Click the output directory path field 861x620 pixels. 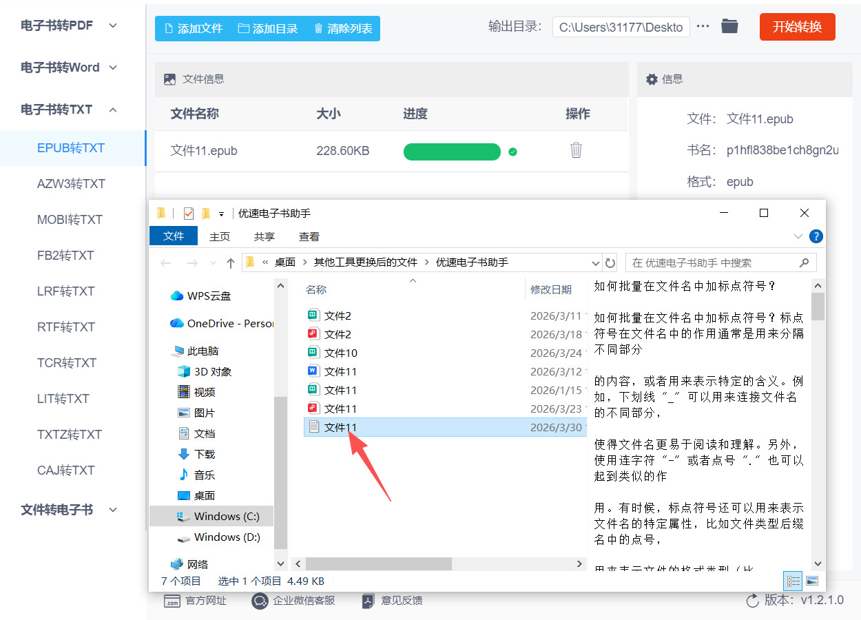click(x=621, y=27)
